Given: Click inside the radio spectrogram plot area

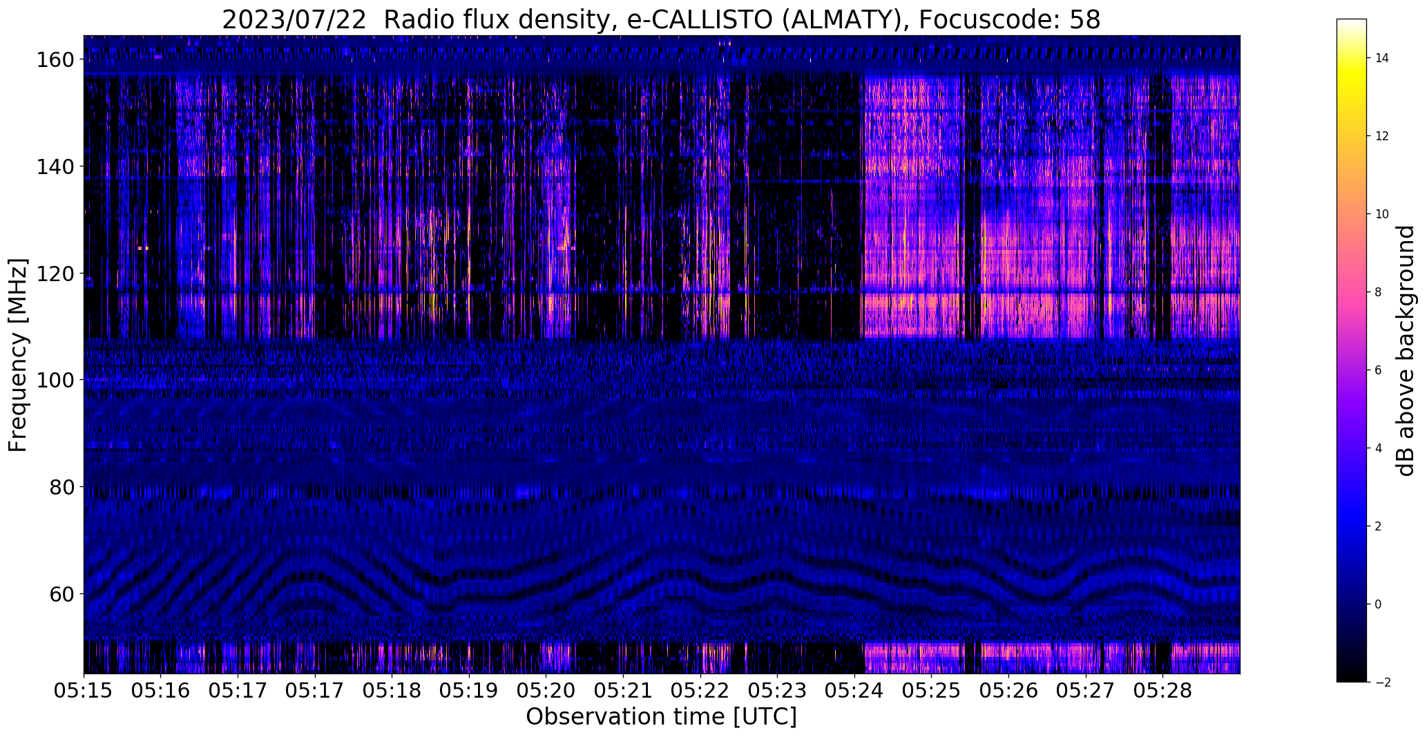Looking at the screenshot, I should [x=662, y=354].
